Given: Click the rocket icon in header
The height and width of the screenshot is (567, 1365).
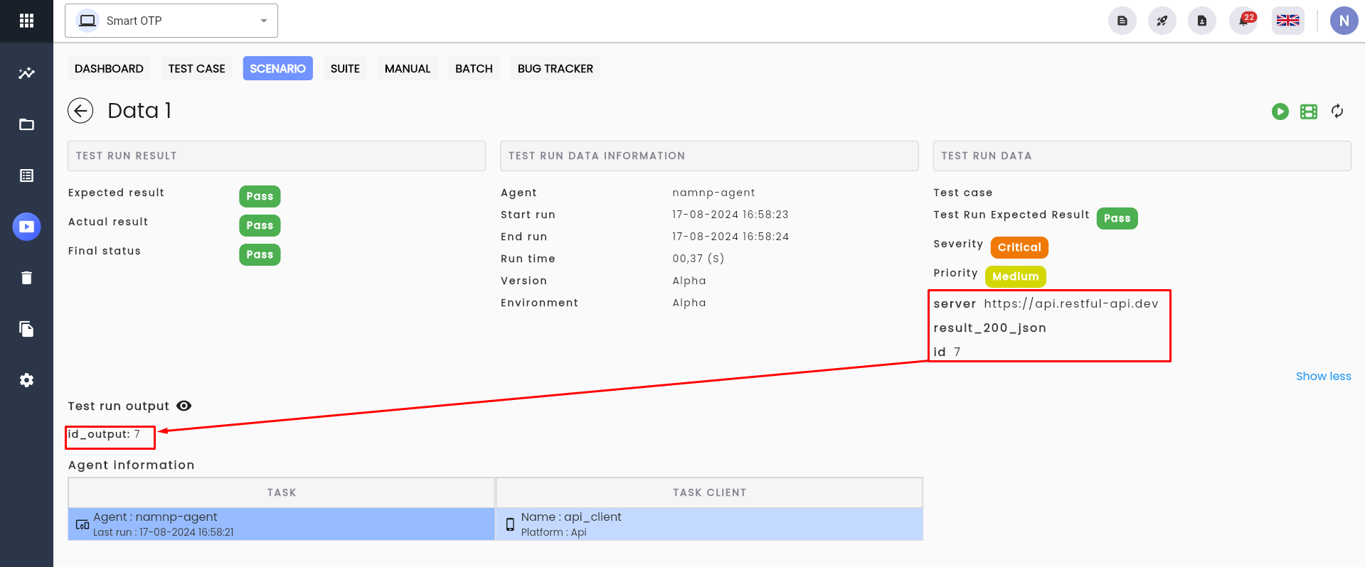Looking at the screenshot, I should point(1162,21).
